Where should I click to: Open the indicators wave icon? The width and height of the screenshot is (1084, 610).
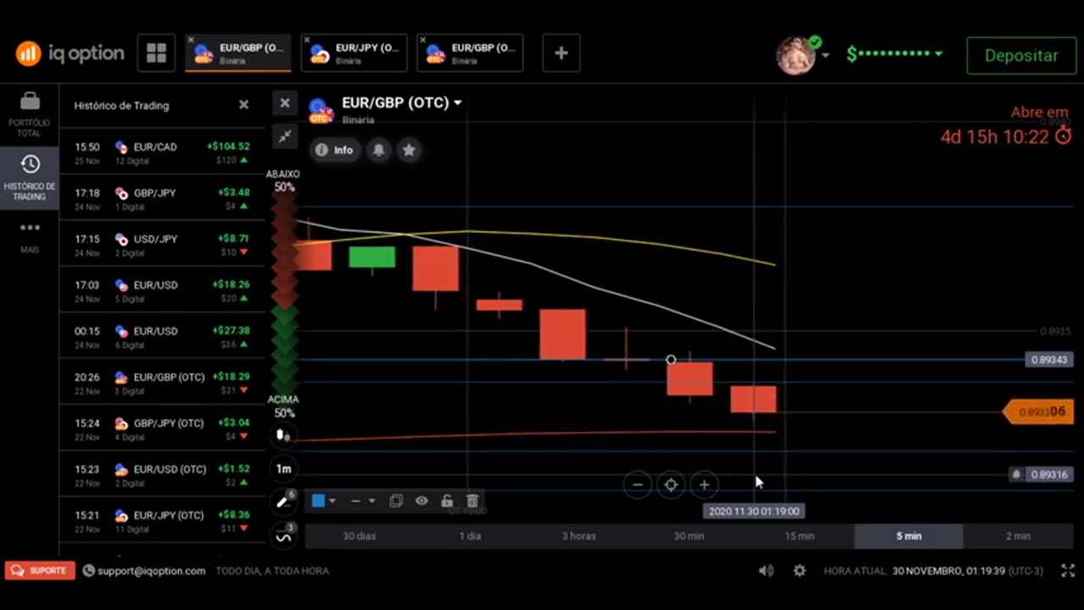coord(284,535)
